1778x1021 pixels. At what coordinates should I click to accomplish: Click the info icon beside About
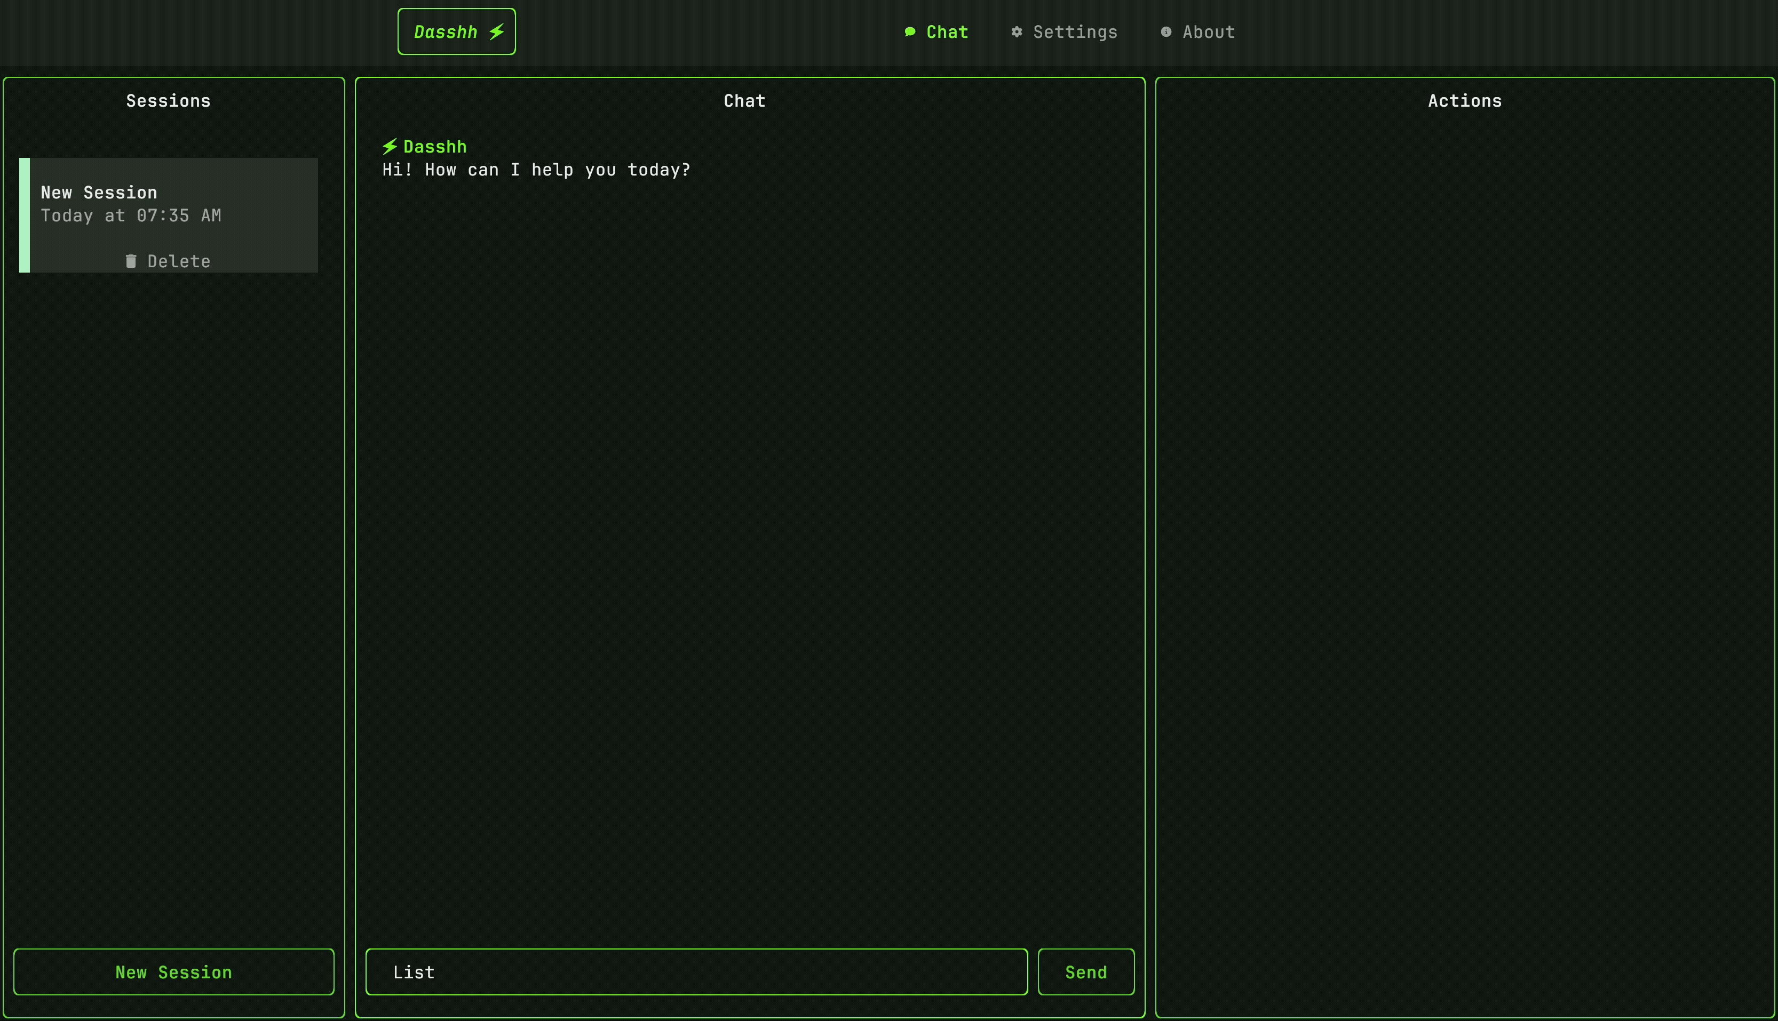1166,31
